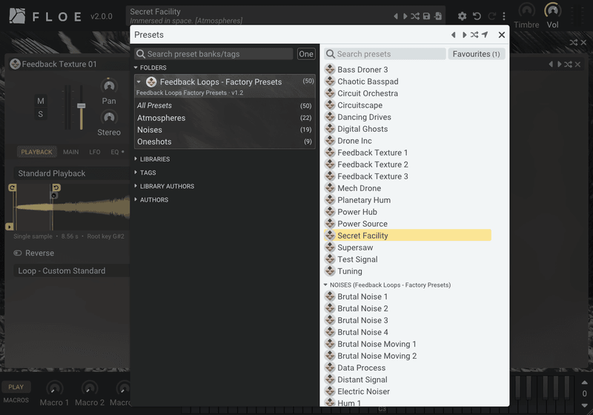This screenshot has width=593, height=415.
Task: Select the MACROS tab
Action: pyautogui.click(x=16, y=400)
